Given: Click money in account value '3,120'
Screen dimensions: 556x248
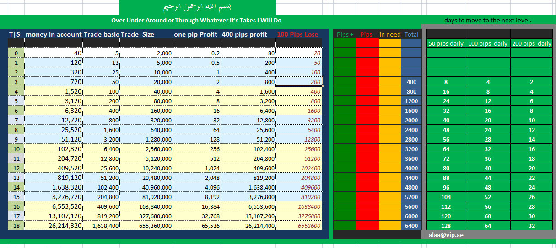Looking at the screenshot, I should point(54,101).
